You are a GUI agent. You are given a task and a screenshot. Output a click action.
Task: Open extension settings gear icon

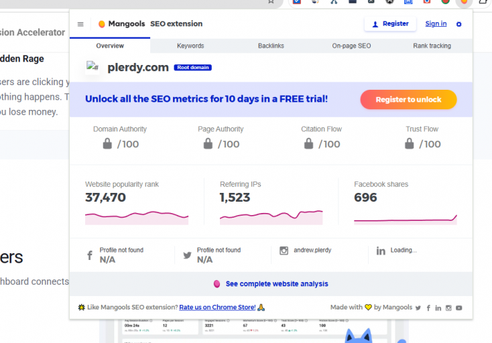coord(458,24)
